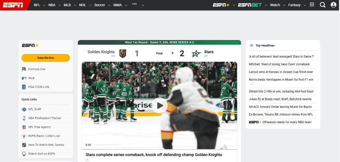Expand the NFL dropdown arrow
The height and width of the screenshot is (162, 340).
pos(44,5)
